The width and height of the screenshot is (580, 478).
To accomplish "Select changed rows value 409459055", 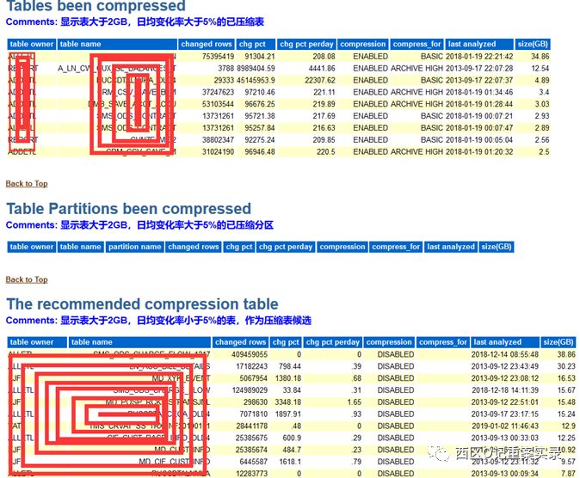I will point(250,354).
